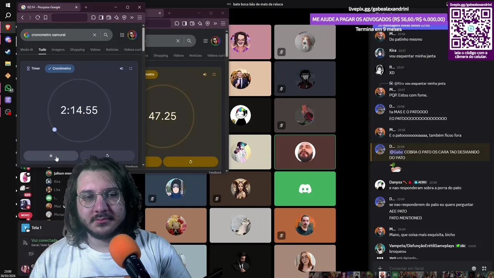Open File Explorer from the taskbar
The height and width of the screenshot is (278, 494).
tap(8, 64)
